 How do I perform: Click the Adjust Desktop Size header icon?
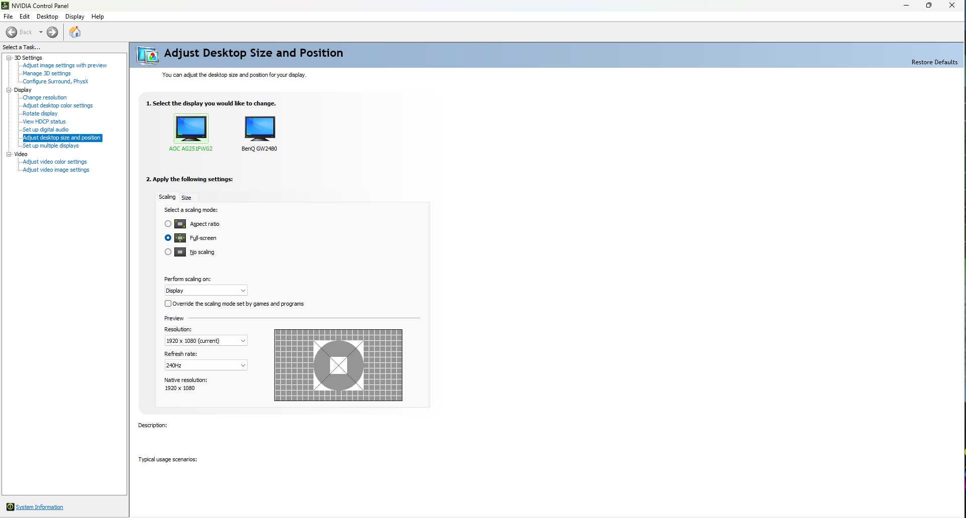coord(148,55)
